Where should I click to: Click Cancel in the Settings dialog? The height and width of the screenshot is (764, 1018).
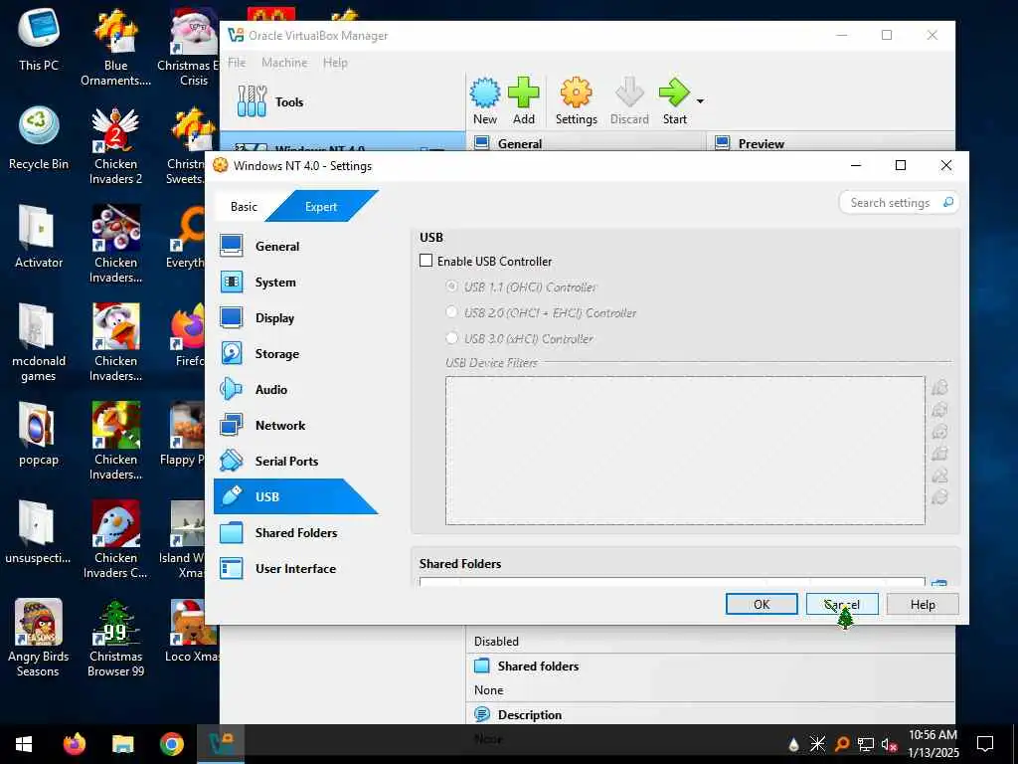(x=842, y=604)
